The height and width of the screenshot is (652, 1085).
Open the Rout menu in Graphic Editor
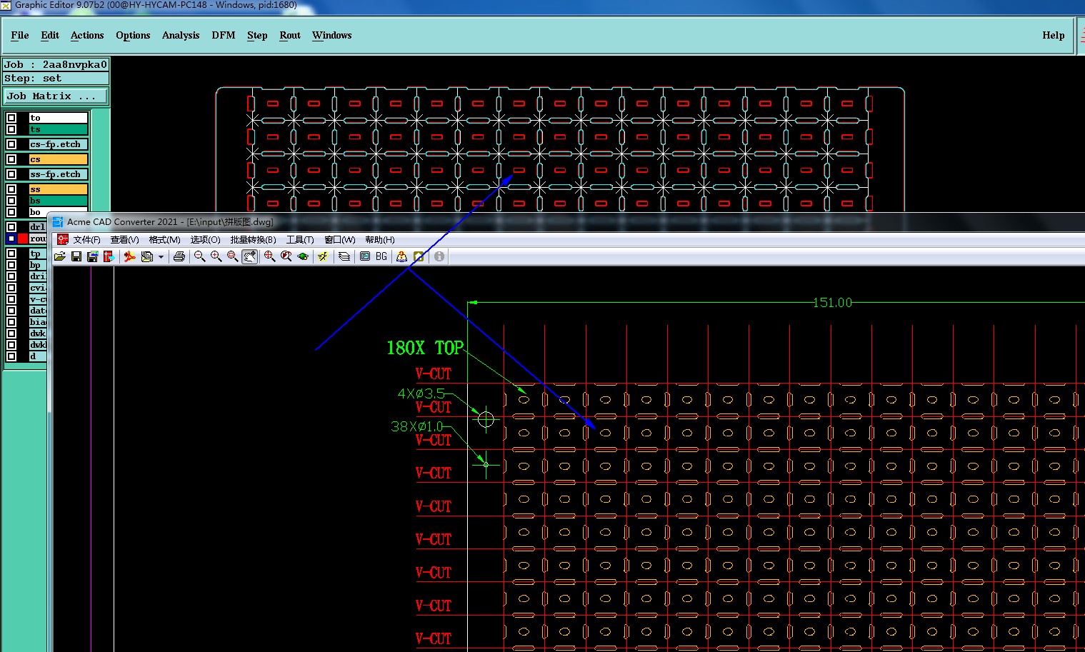tap(290, 35)
